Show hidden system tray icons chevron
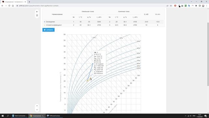Viewport: 209px width, 118px height. pos(185,116)
